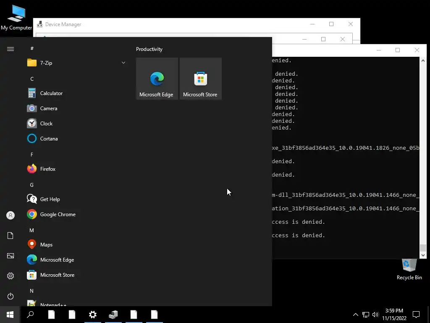Expand the Start menu hamburger navigation

(10, 49)
